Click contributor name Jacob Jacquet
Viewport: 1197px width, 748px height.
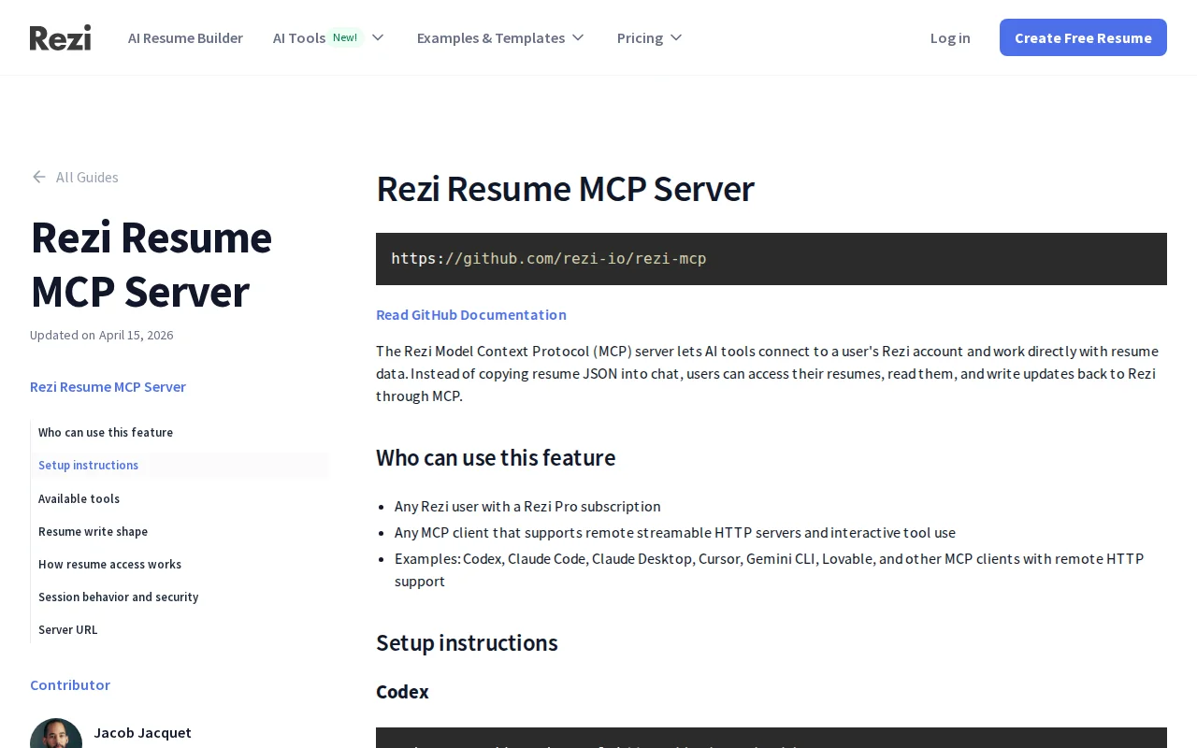142,732
